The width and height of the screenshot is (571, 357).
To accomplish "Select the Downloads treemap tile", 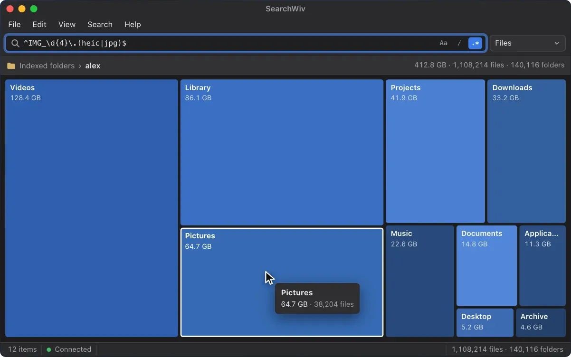I will pyautogui.click(x=526, y=151).
